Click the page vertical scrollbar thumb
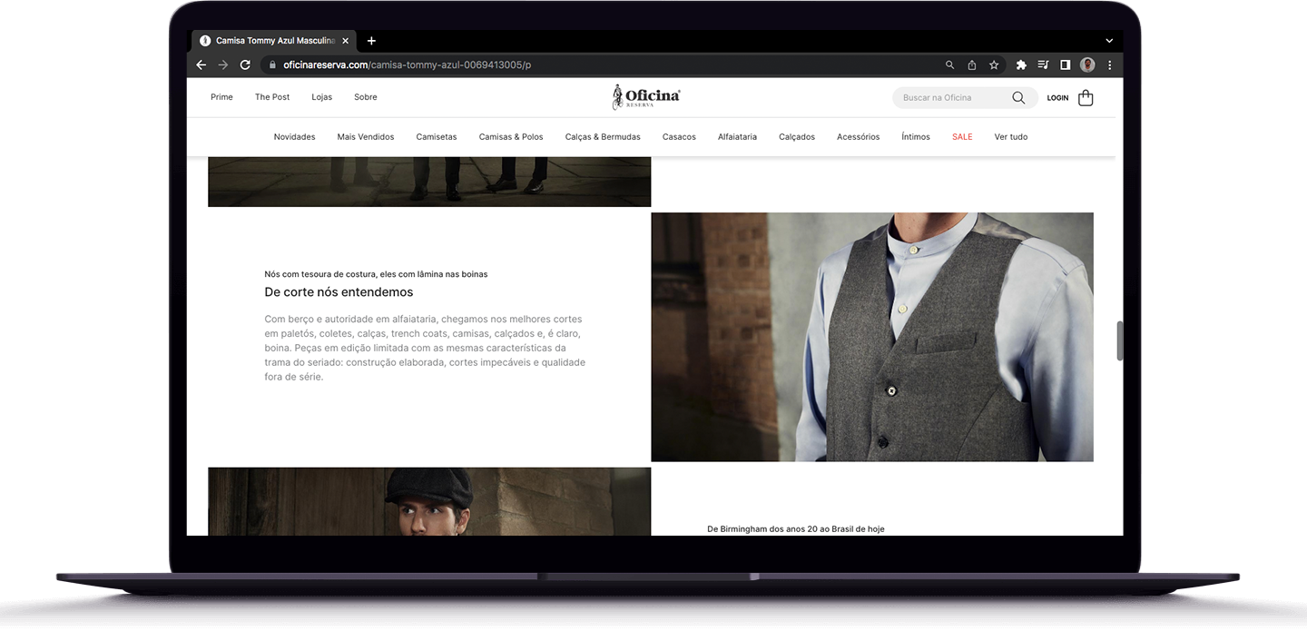This screenshot has width=1307, height=631. pos(1119,341)
